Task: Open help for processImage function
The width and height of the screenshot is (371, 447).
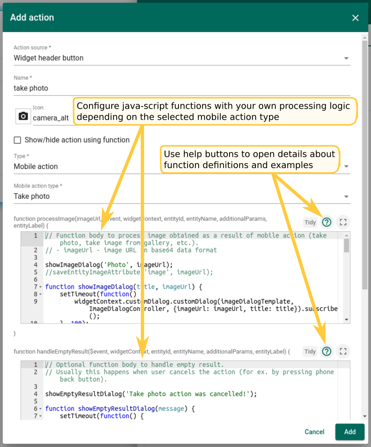Action: [326, 222]
